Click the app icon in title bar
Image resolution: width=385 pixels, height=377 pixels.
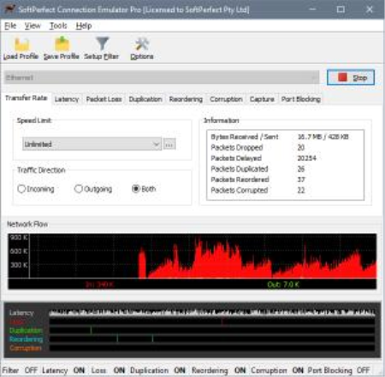click(9, 9)
